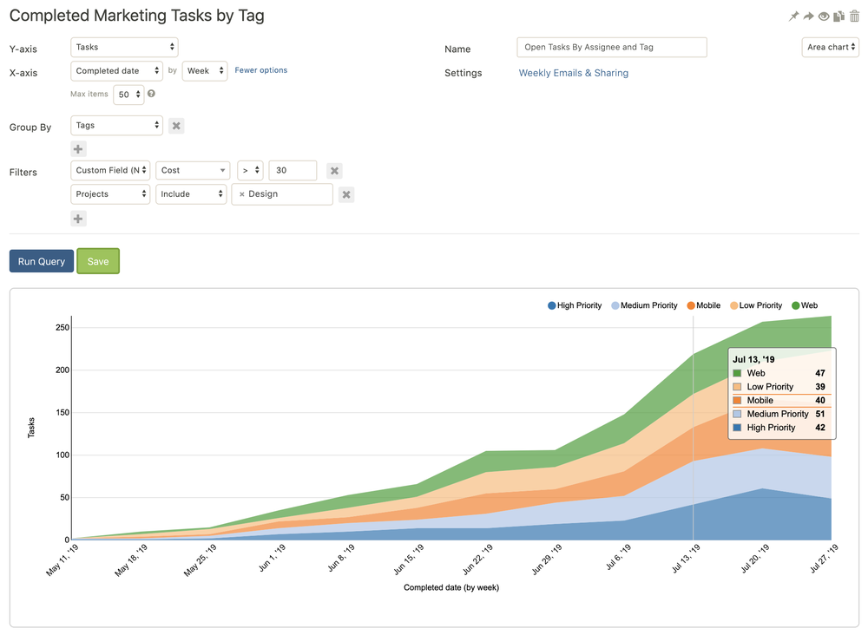Change the Week interval dropdown
This screenshot has width=868, height=635.
[x=204, y=71]
